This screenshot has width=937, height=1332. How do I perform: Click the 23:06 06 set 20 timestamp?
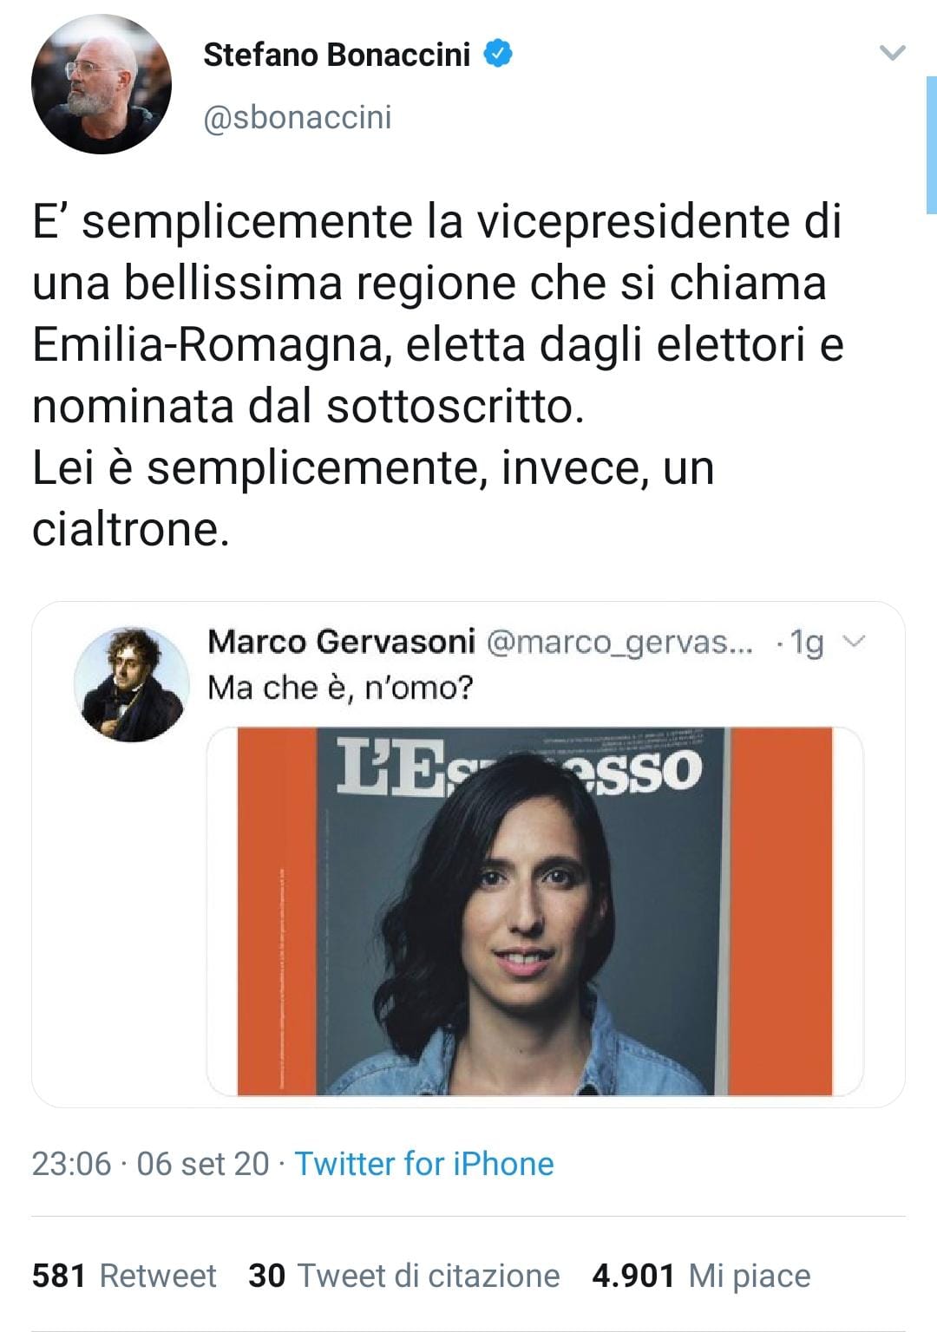(x=151, y=1164)
